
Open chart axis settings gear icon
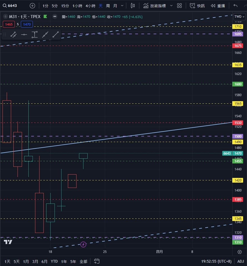(239, 252)
